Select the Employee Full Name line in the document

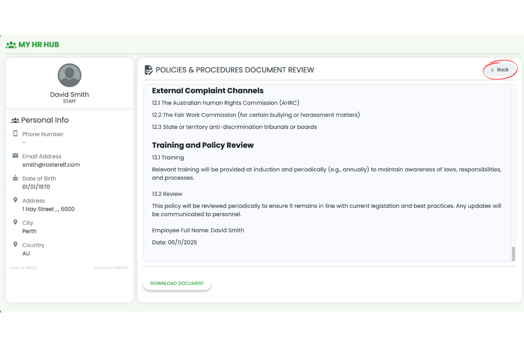(198, 230)
